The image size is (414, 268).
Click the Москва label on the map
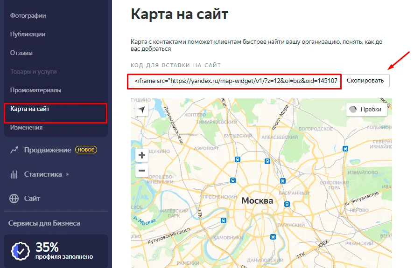(258, 201)
